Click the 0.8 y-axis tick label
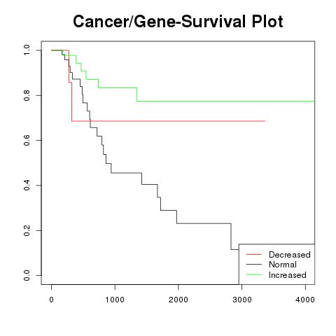This screenshot has height=336, width=336. [27, 95]
